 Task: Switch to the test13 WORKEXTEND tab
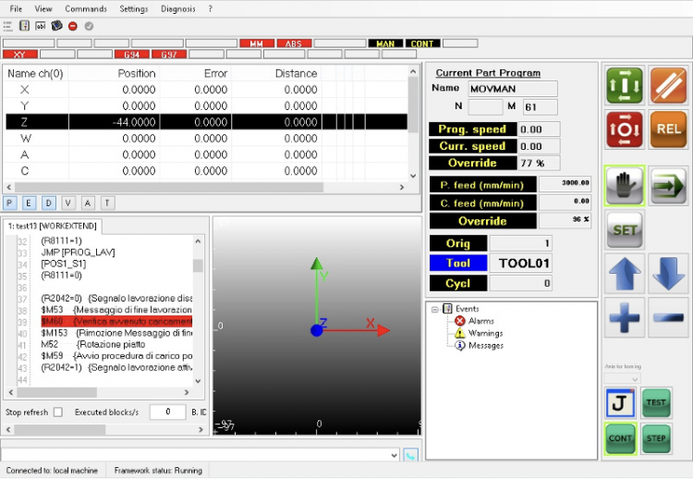click(53, 226)
